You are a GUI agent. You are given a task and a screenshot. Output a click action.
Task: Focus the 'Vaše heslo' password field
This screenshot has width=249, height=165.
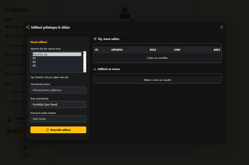click(58, 119)
